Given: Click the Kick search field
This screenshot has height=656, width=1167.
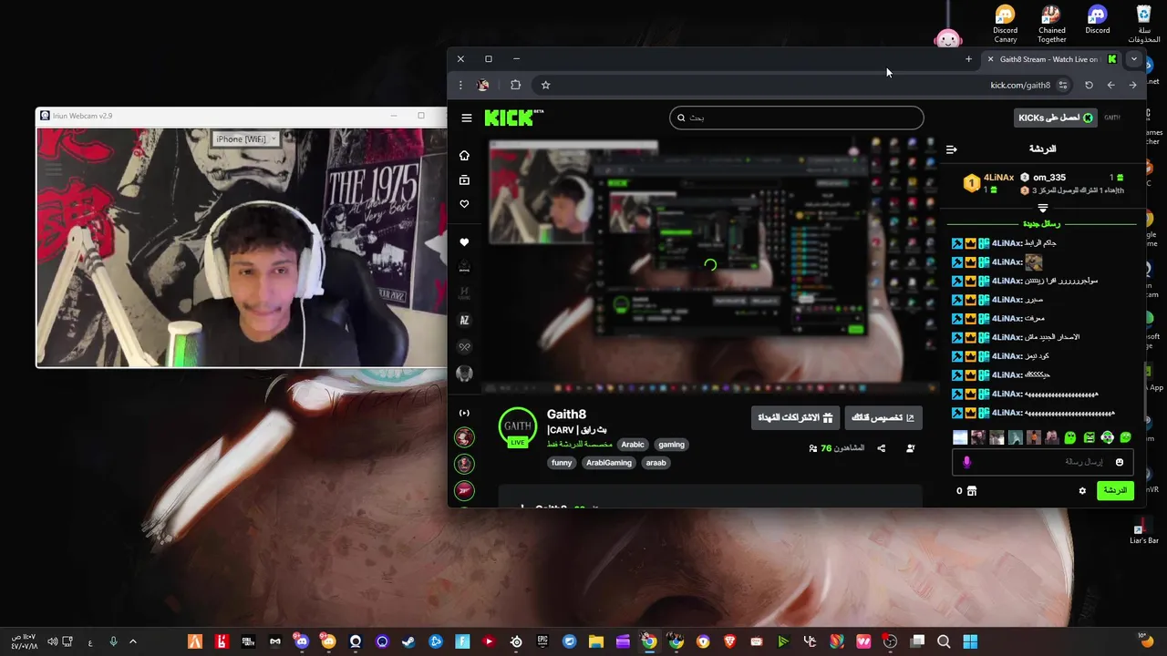Looking at the screenshot, I should [797, 118].
